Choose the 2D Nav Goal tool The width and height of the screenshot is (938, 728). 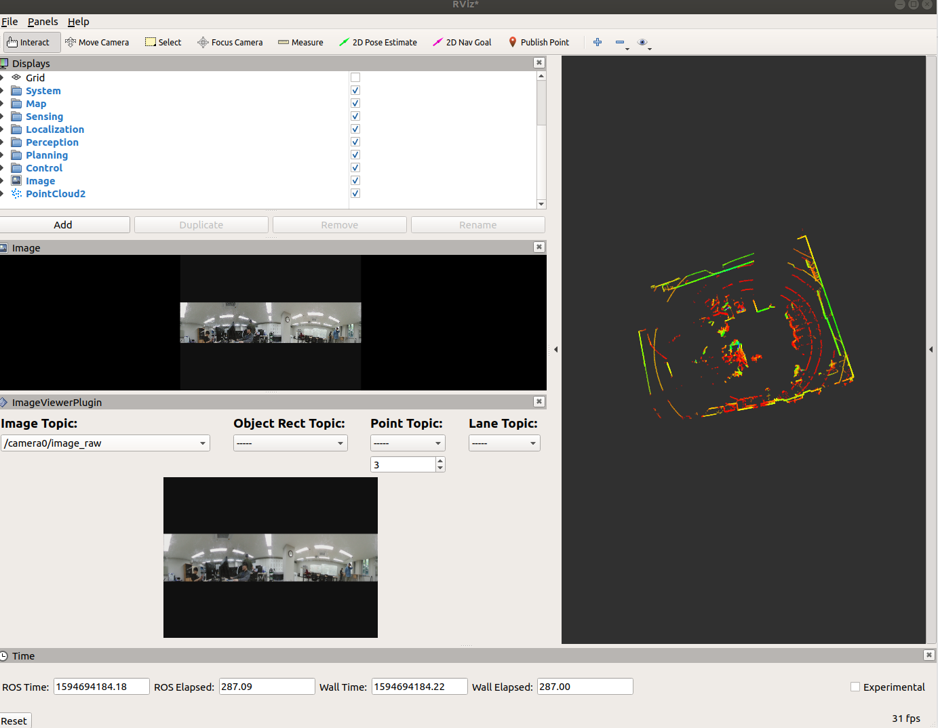[x=462, y=42]
